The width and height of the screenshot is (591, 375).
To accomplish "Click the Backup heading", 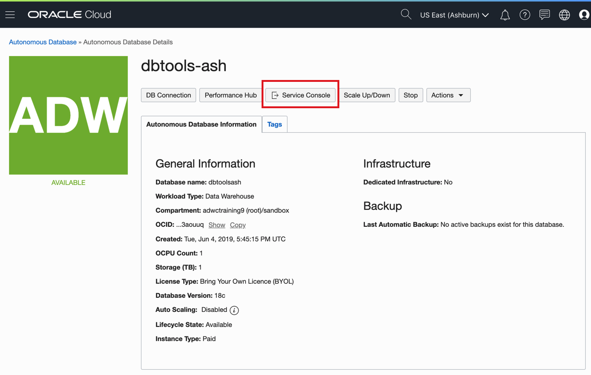I will click(383, 206).
